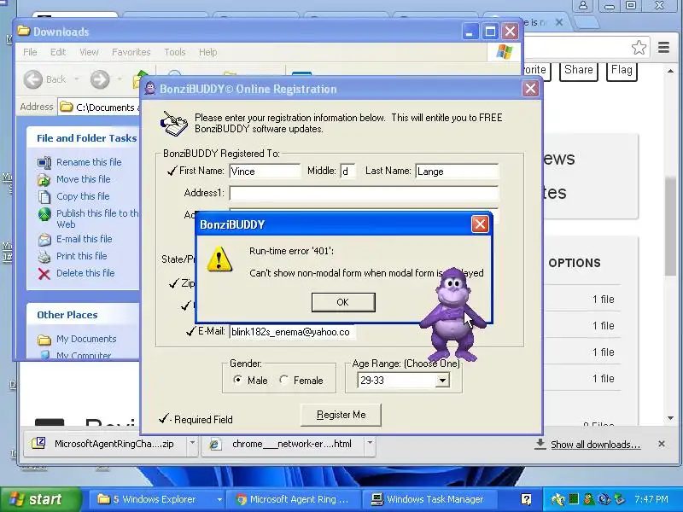Open the Age Range dropdown showing 29-33
The width and height of the screenshot is (683, 512).
pos(442,381)
